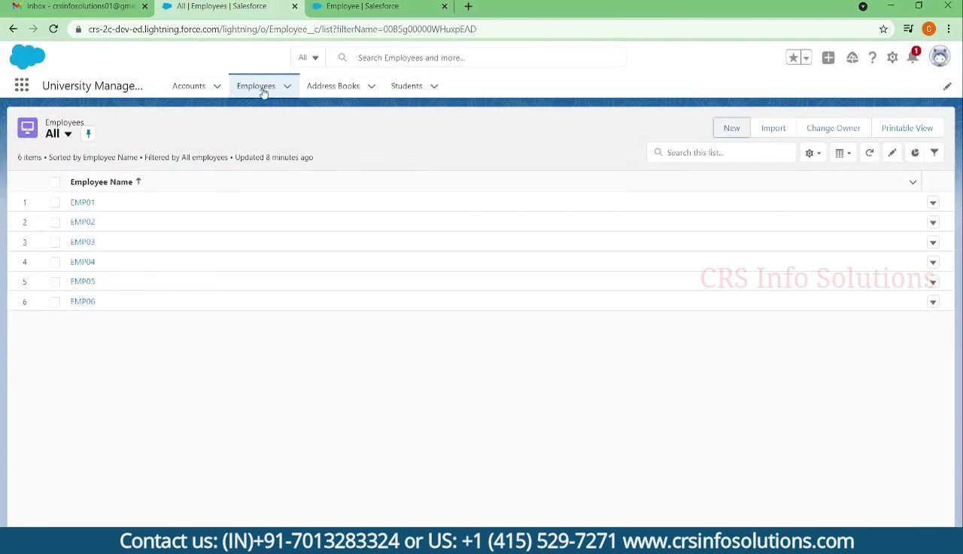The height and width of the screenshot is (554, 963).
Task: Open the EMP03 record link
Action: click(x=83, y=242)
